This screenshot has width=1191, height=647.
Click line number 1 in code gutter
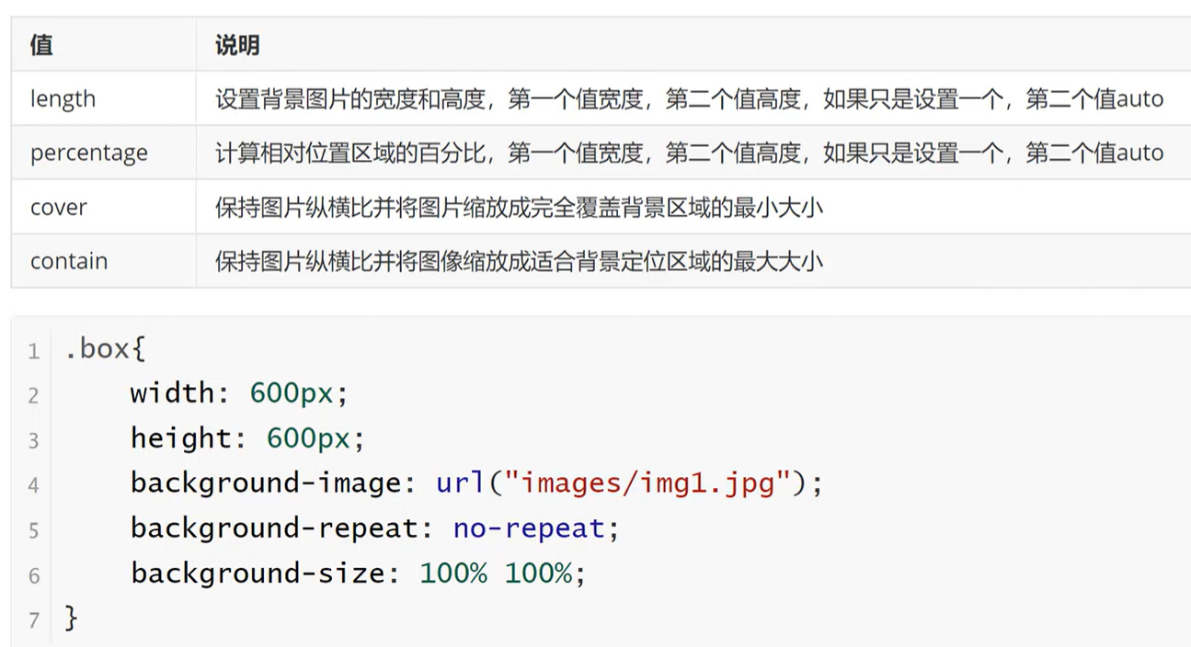34,351
